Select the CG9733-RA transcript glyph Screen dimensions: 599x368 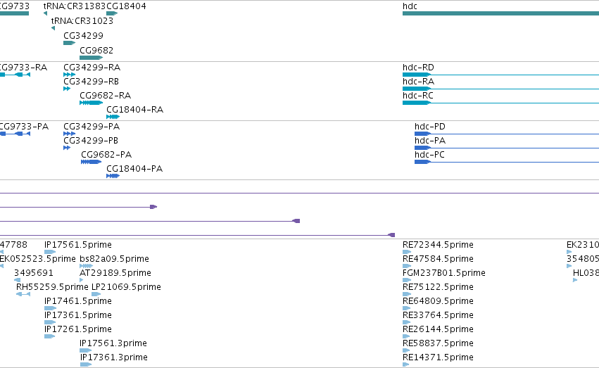tap(15, 75)
